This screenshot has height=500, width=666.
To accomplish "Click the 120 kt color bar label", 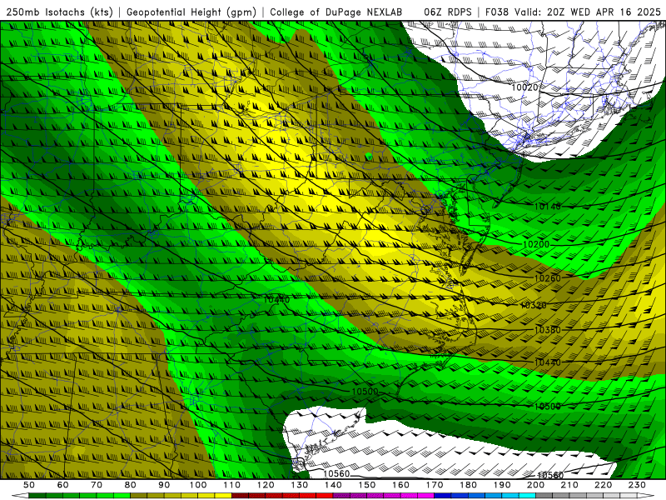I will [266, 485].
